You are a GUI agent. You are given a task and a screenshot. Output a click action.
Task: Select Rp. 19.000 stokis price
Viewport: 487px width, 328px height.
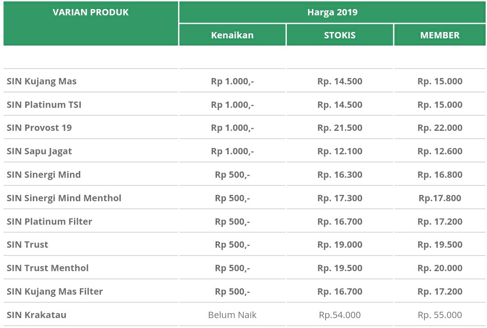pyautogui.click(x=340, y=245)
